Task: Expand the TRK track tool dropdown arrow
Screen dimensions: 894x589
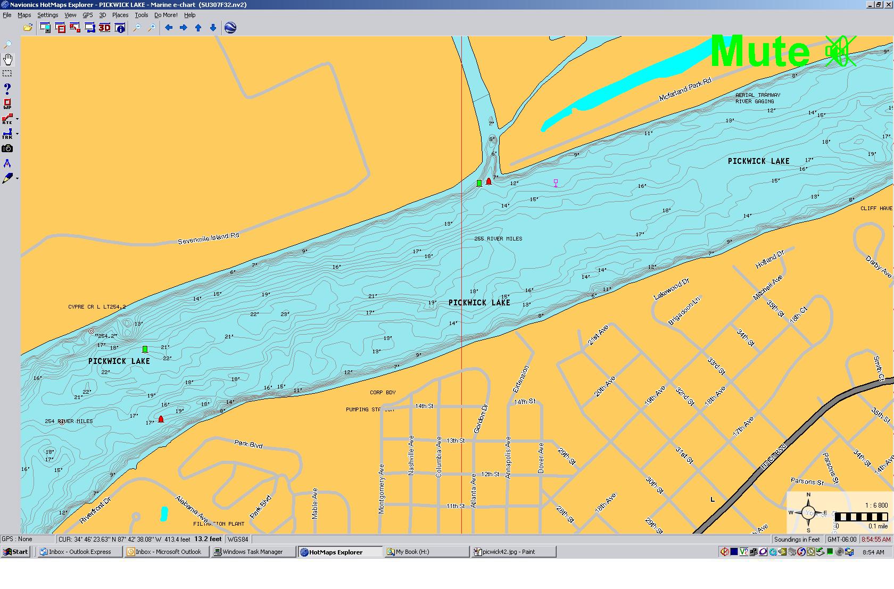Action: [x=18, y=134]
